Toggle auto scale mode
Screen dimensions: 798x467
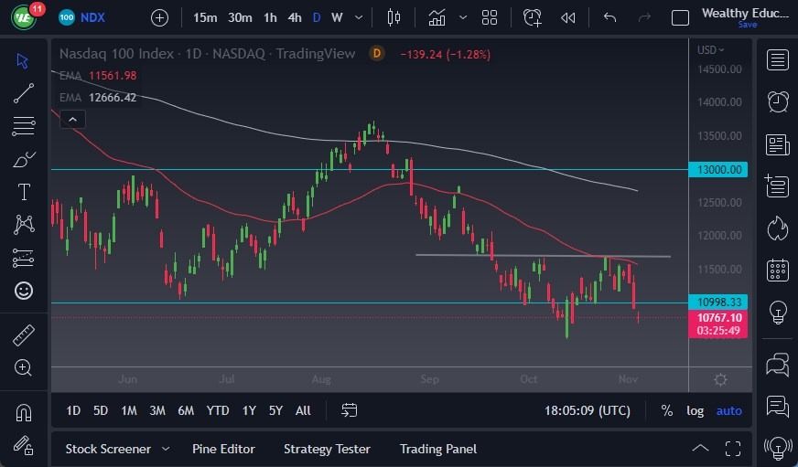pos(728,410)
